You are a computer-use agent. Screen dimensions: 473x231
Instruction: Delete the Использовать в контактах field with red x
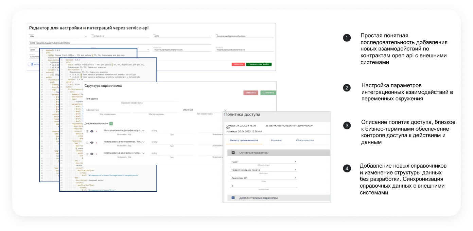(x=96, y=154)
